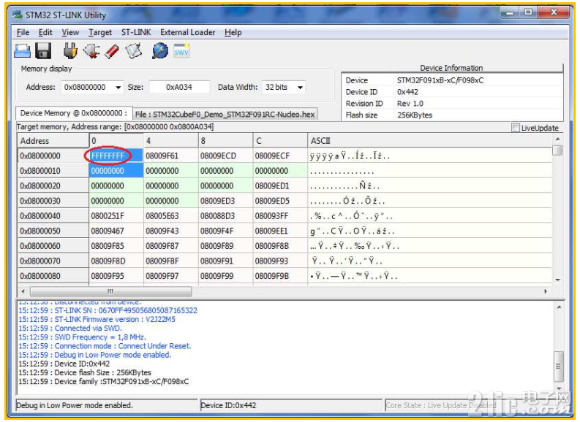Open the SWV viewer icon
The height and width of the screenshot is (422, 580).
click(181, 51)
